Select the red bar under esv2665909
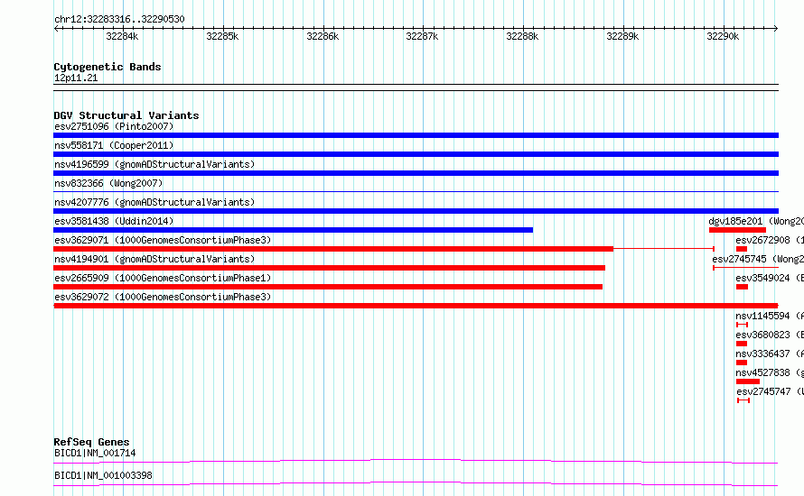The height and width of the screenshot is (496, 804). 328,287
